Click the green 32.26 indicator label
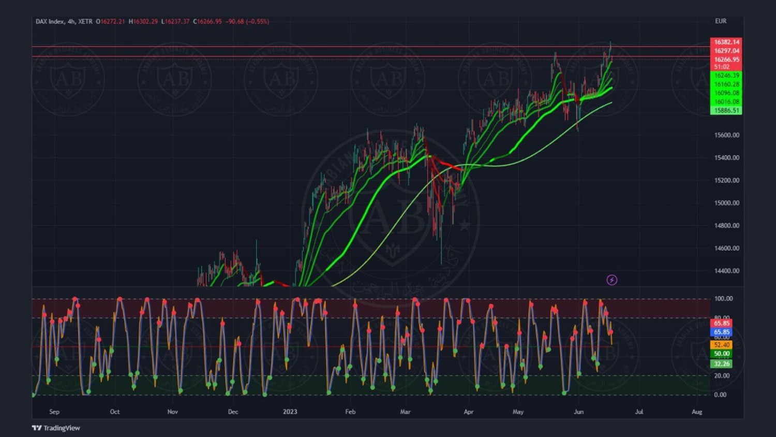The width and height of the screenshot is (776, 437). click(722, 363)
